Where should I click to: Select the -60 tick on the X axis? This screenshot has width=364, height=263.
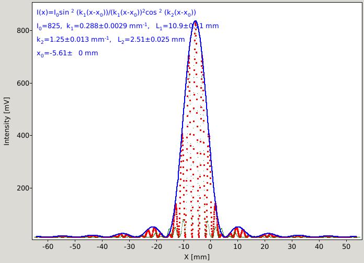click(48, 246)
